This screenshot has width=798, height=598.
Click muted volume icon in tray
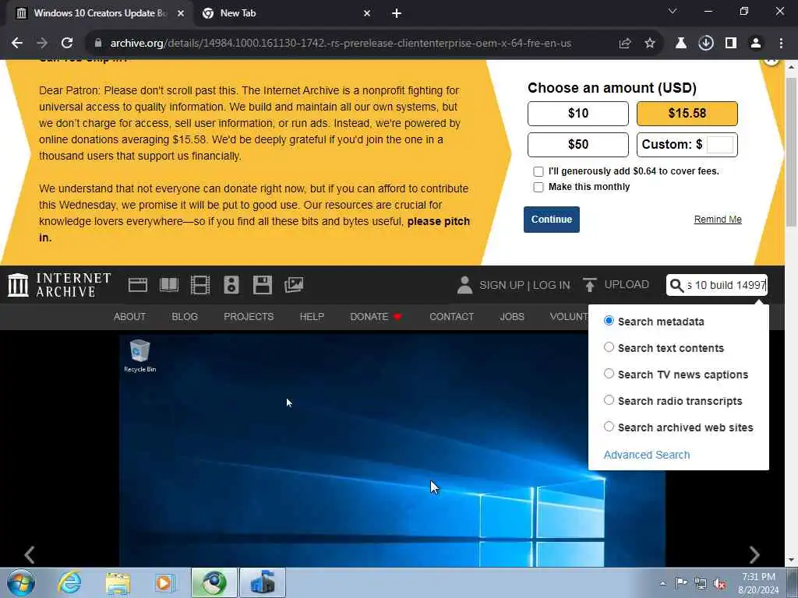(719, 584)
